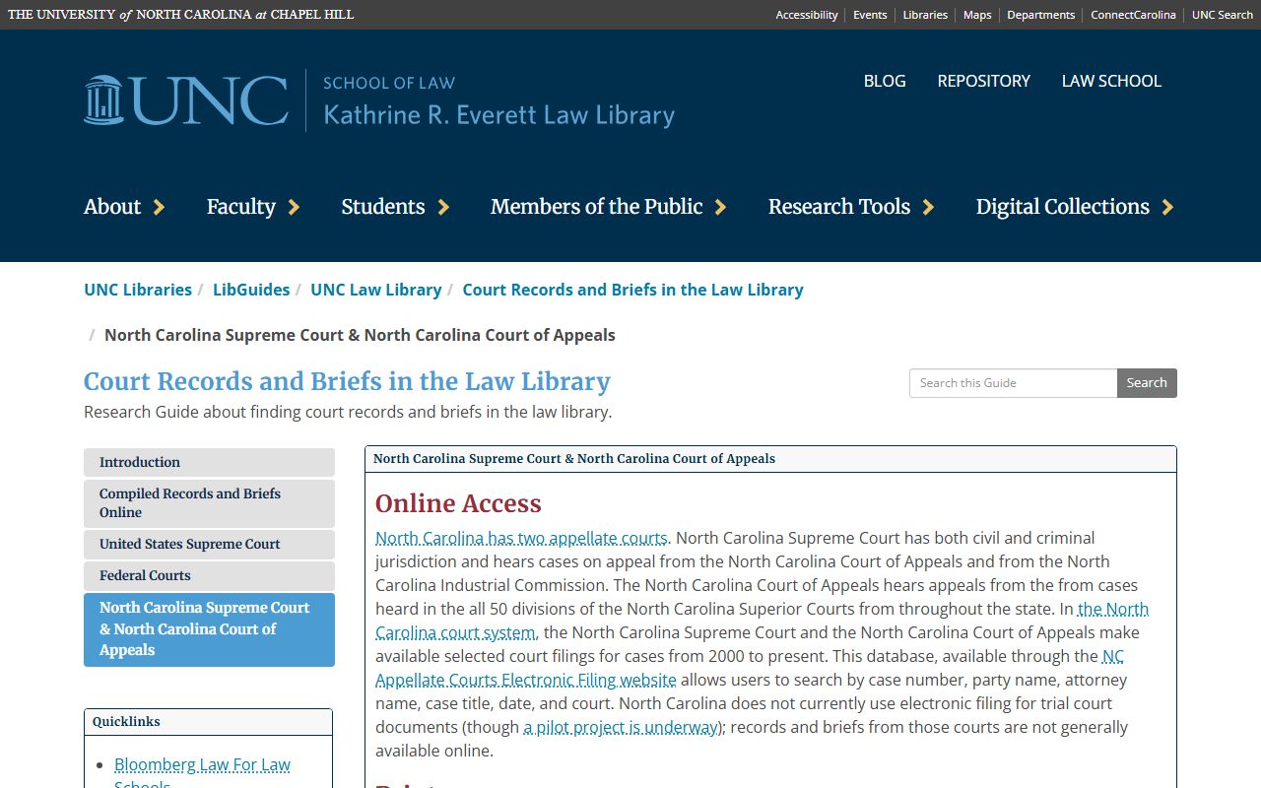Go to UNC Law Library breadcrumb
Viewport: 1261px width, 788px height.
(x=376, y=290)
